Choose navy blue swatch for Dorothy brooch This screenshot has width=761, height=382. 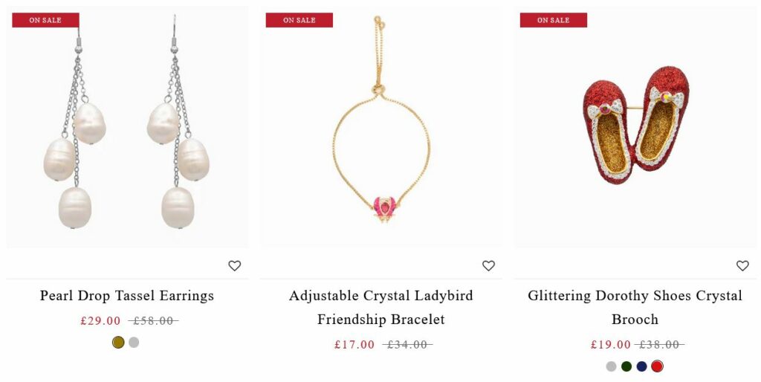641,366
